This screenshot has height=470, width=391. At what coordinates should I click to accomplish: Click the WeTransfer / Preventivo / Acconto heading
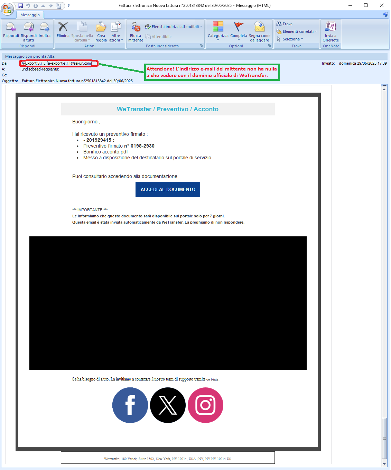pos(168,109)
